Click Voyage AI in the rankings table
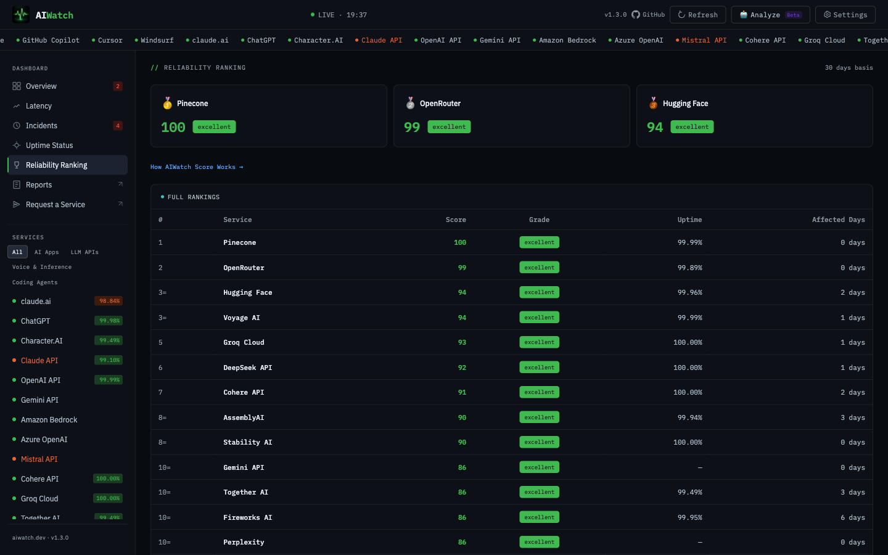Viewport: 888px width, 555px height. [x=241, y=318]
